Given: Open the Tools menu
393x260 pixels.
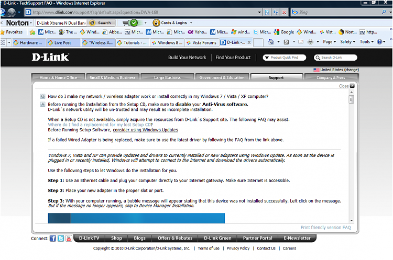Looking at the screenshot, I should pyautogui.click(x=367, y=42).
